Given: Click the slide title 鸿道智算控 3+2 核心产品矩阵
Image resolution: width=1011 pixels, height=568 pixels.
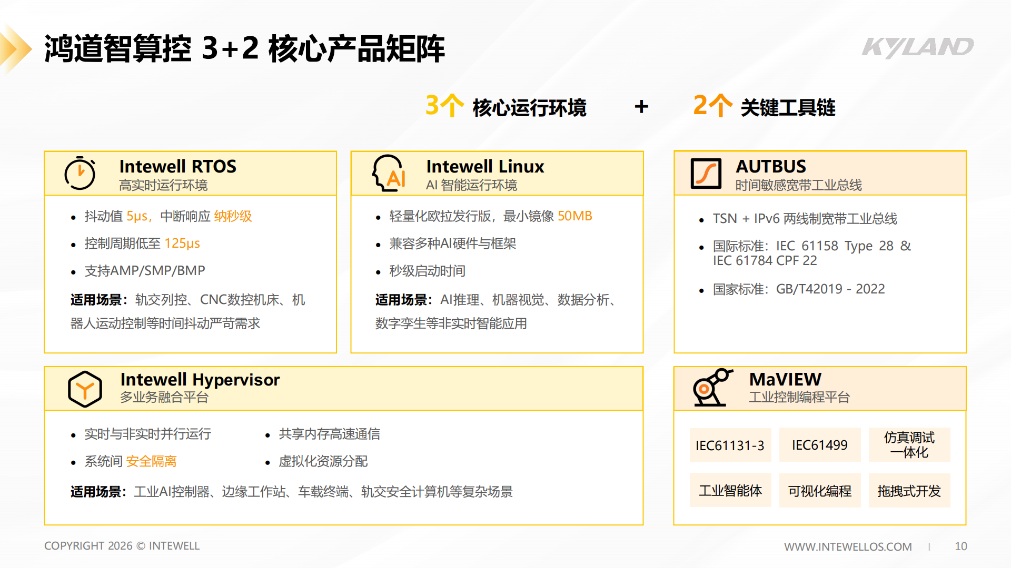Looking at the screenshot, I should [245, 48].
